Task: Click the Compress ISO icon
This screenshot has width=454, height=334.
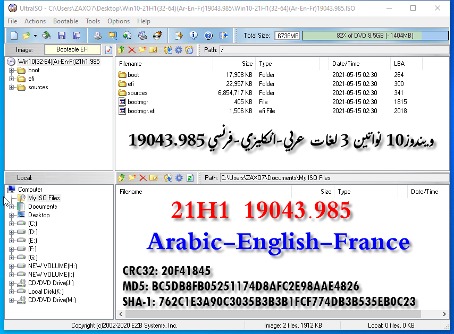Action: point(112,36)
